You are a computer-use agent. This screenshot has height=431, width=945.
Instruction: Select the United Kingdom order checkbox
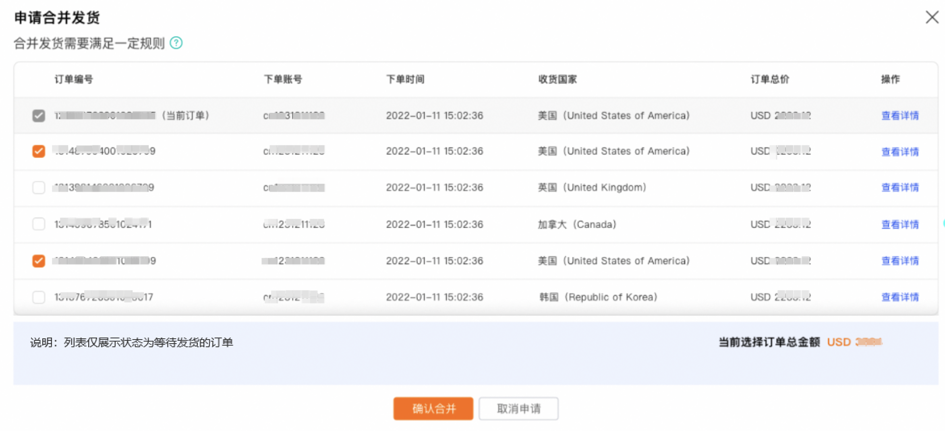pyautogui.click(x=39, y=188)
